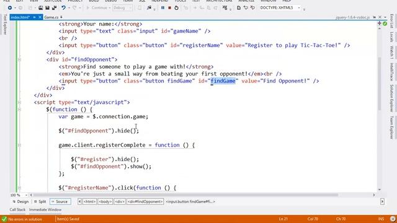
Task: Close the index.html tab
Action: click(40, 17)
